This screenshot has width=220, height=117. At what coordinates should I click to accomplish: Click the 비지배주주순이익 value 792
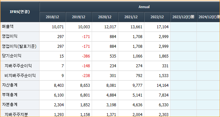[139, 76]
